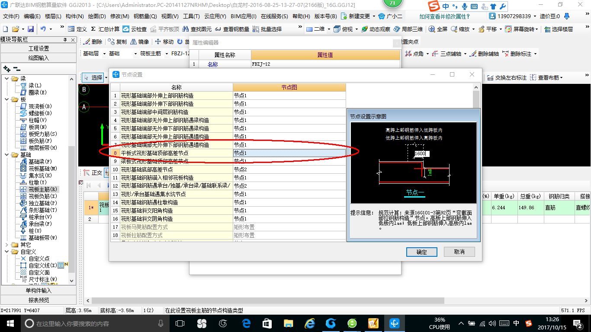Collapse the 梁 folder in tree

(7, 79)
